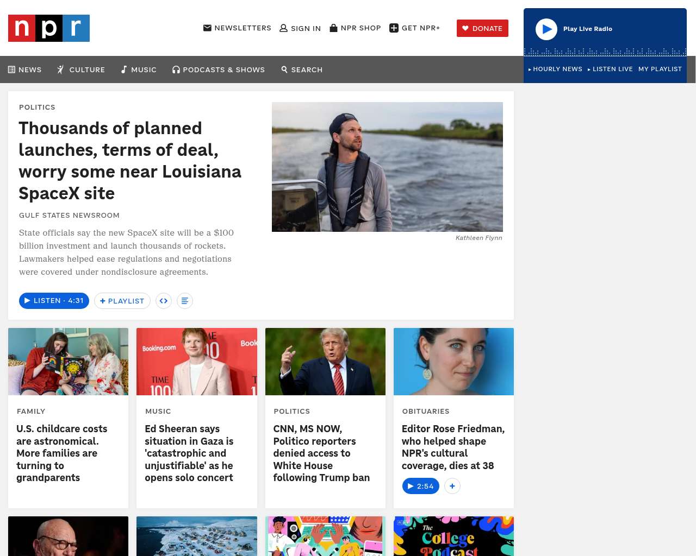696x556 pixels.
Task: Open the Podcasts & Shows menu
Action: [x=219, y=69]
